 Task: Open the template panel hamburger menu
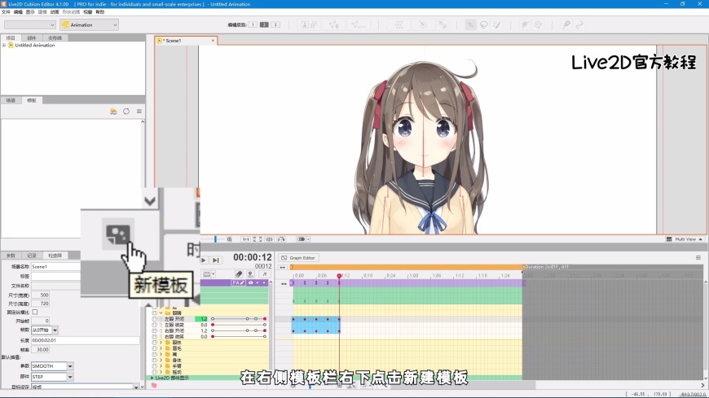(139, 112)
